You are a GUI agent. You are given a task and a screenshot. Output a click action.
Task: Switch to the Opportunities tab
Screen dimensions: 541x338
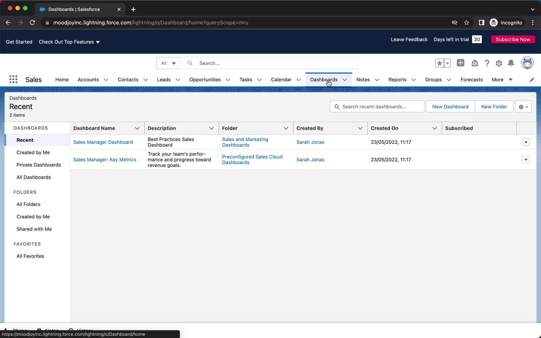tap(205, 80)
